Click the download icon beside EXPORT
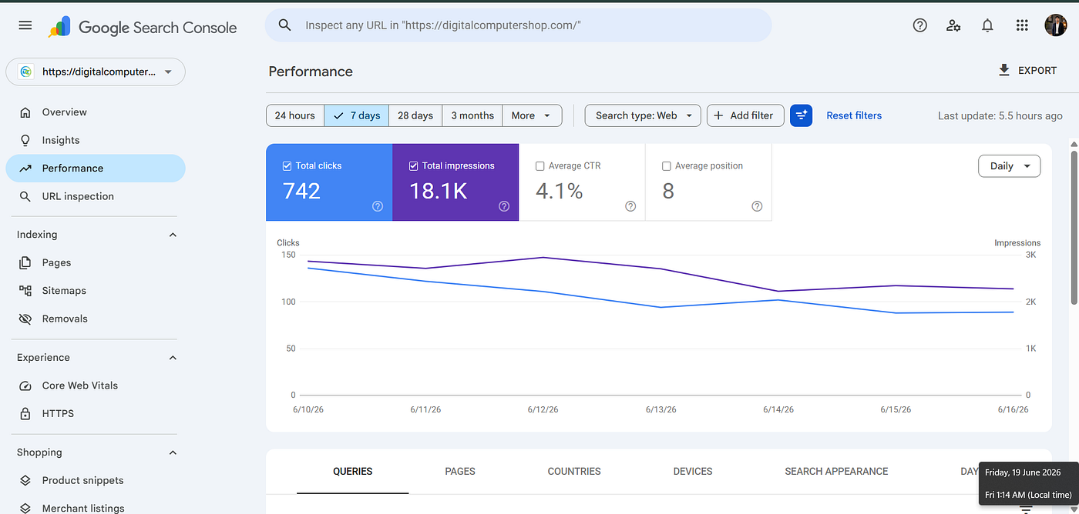The image size is (1079, 514). pos(1003,70)
